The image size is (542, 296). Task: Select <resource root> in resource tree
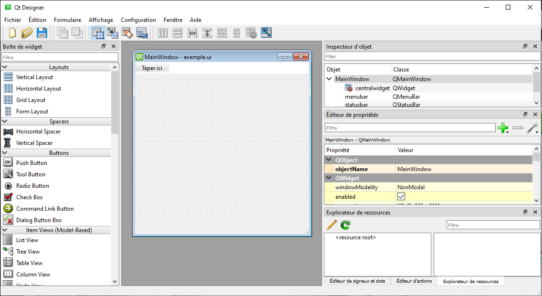[356, 237]
